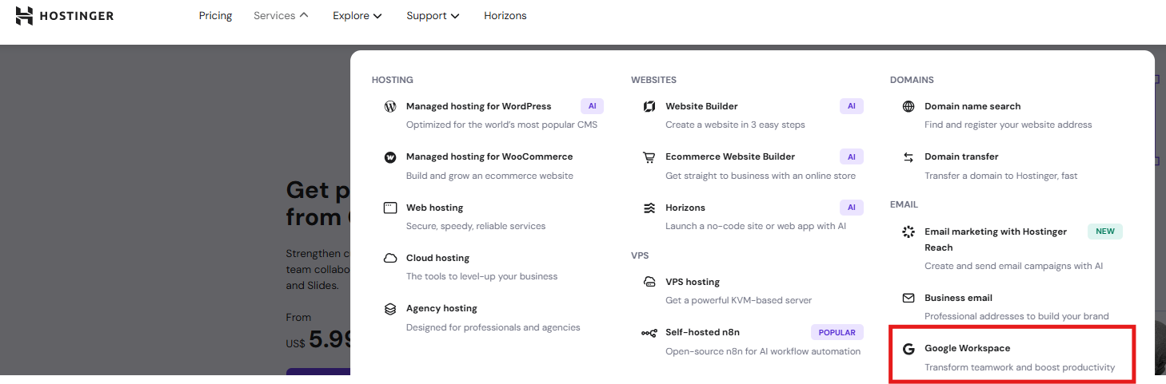Click the Business email envelope icon
Screen dimensions: 1166x384
908,298
